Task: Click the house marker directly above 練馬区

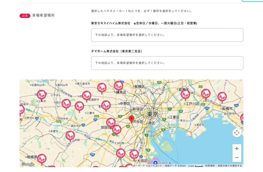Action: [118, 85]
